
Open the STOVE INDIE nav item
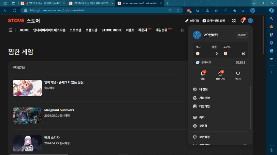tap(111, 30)
